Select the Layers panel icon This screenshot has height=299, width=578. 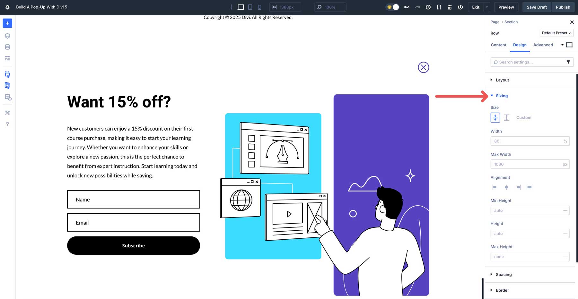point(7,36)
